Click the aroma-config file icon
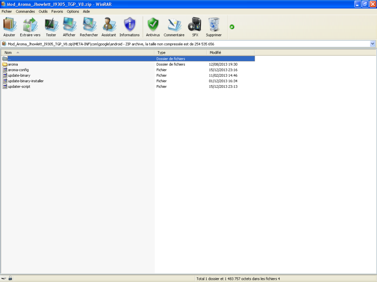Screen dimensions: 377x282 pos(5,70)
